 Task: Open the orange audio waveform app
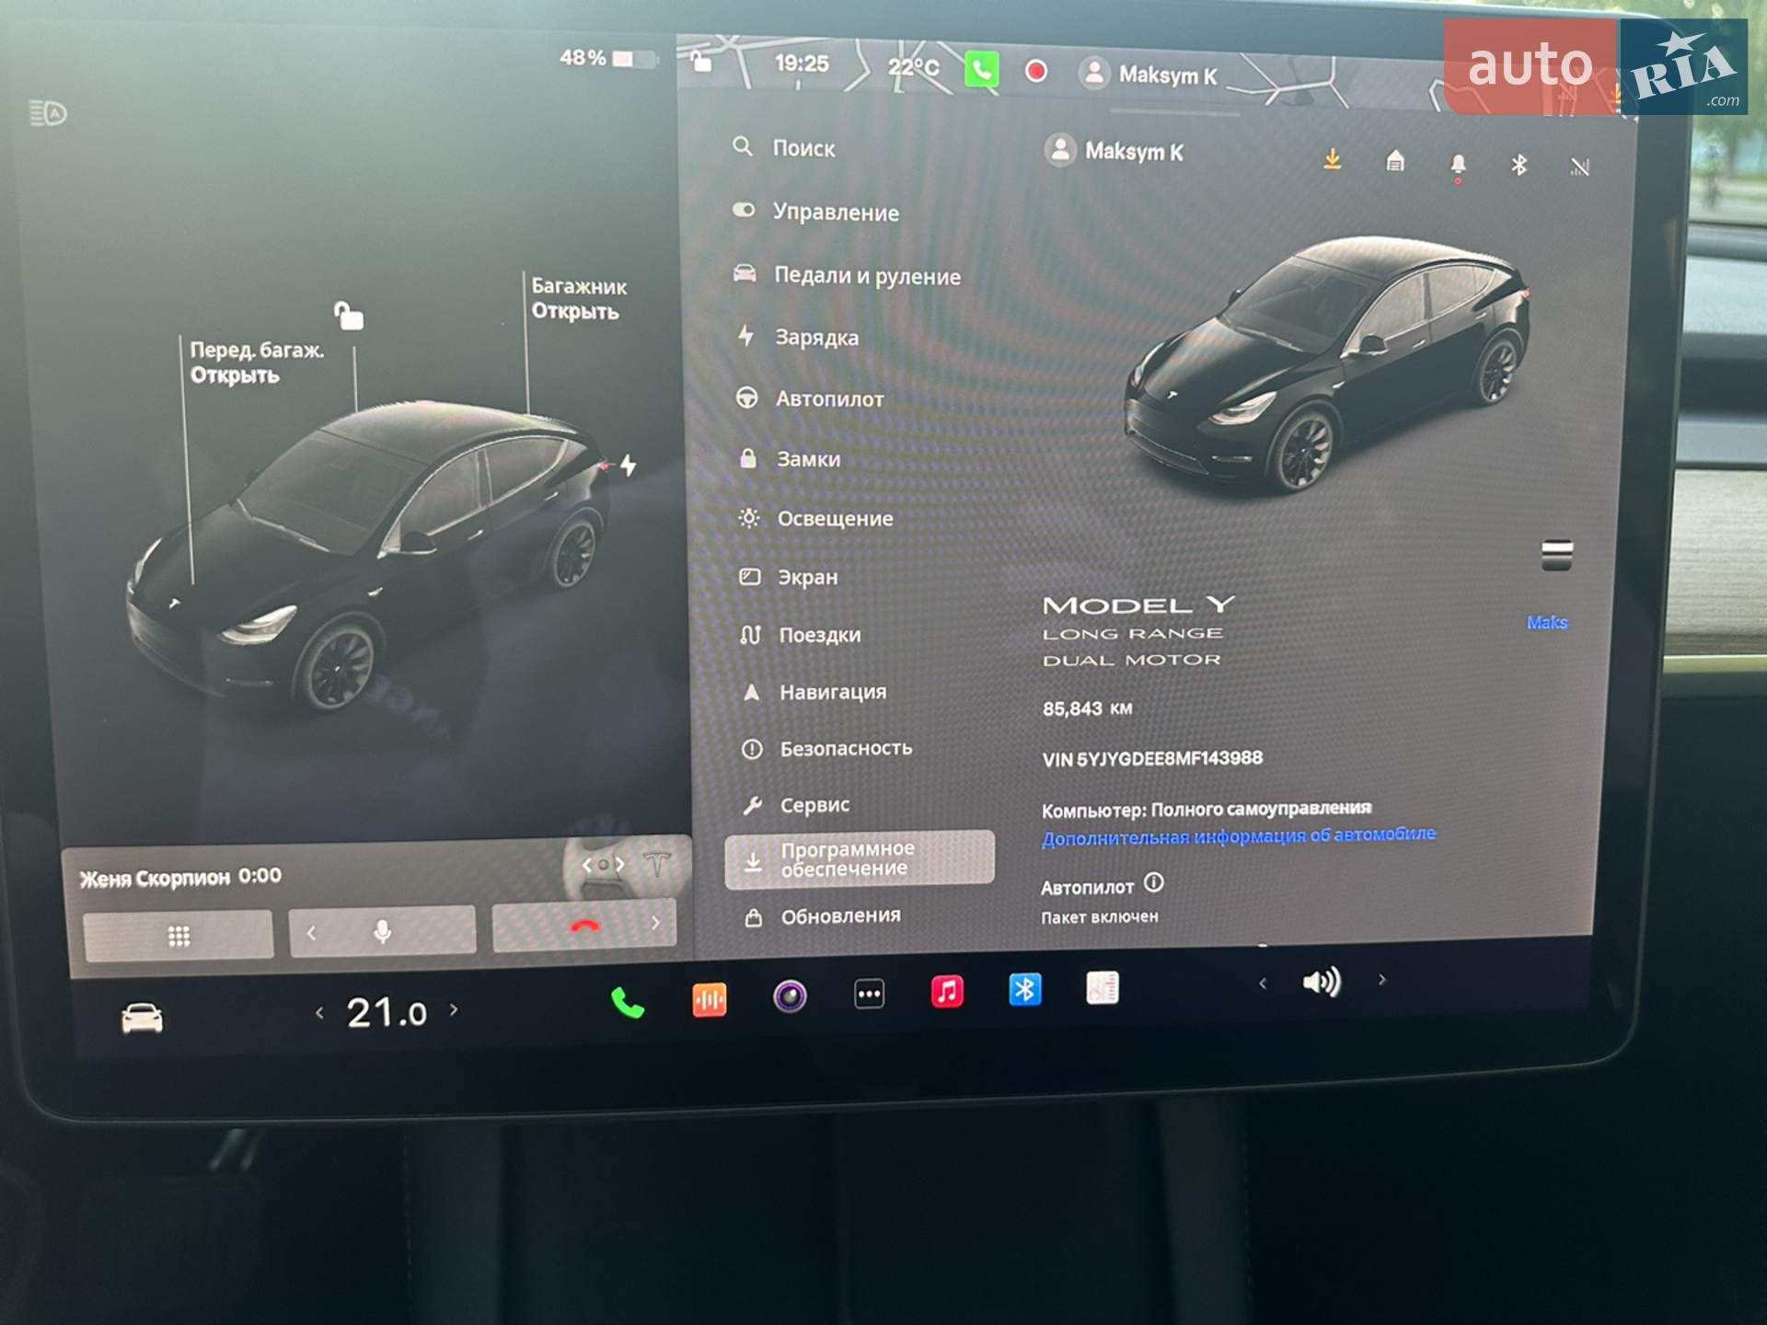click(710, 999)
